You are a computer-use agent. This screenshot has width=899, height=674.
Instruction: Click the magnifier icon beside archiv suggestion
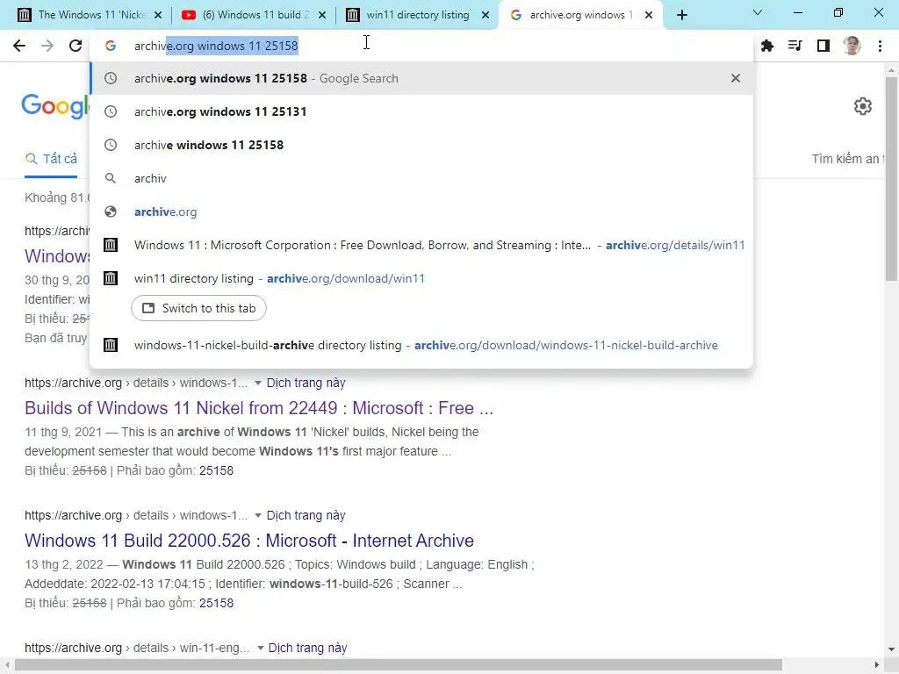[x=111, y=178]
